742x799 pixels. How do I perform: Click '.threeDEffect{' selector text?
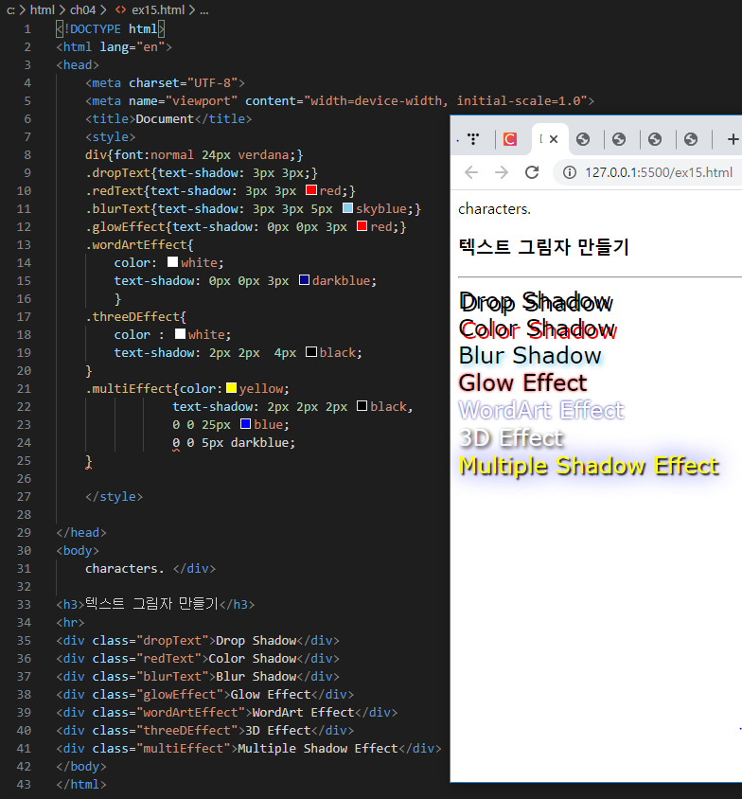(136, 316)
